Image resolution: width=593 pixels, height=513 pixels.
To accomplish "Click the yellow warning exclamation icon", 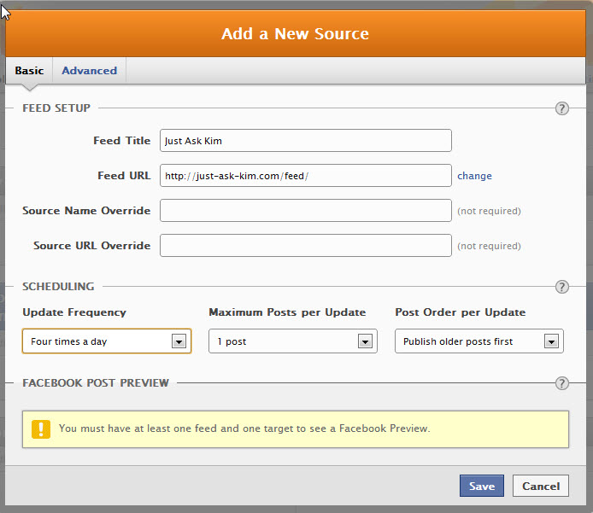I will (41, 429).
